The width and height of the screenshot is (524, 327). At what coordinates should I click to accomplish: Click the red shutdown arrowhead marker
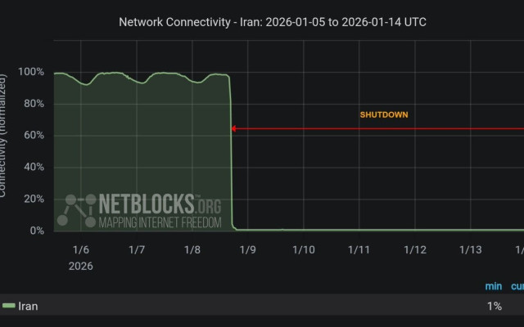(233, 128)
